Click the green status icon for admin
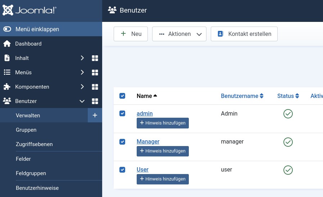Viewport: 323px width, 197px height. coord(288,114)
